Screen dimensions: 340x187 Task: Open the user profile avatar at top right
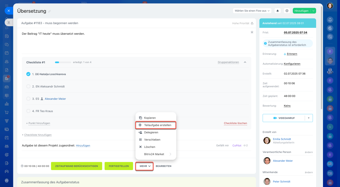click(x=330, y=6)
